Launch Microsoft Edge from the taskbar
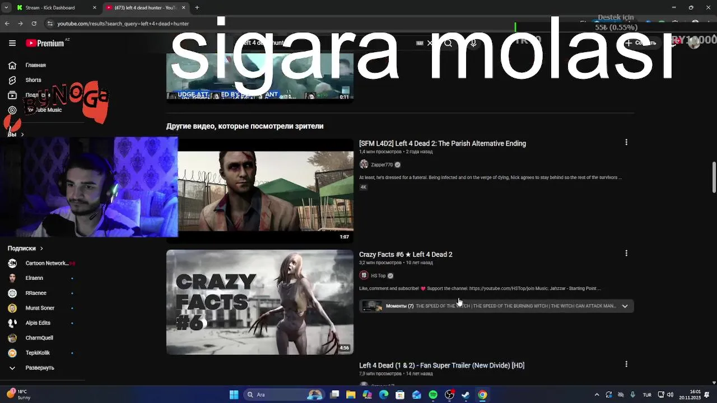This screenshot has height=403, width=717. coord(384,395)
